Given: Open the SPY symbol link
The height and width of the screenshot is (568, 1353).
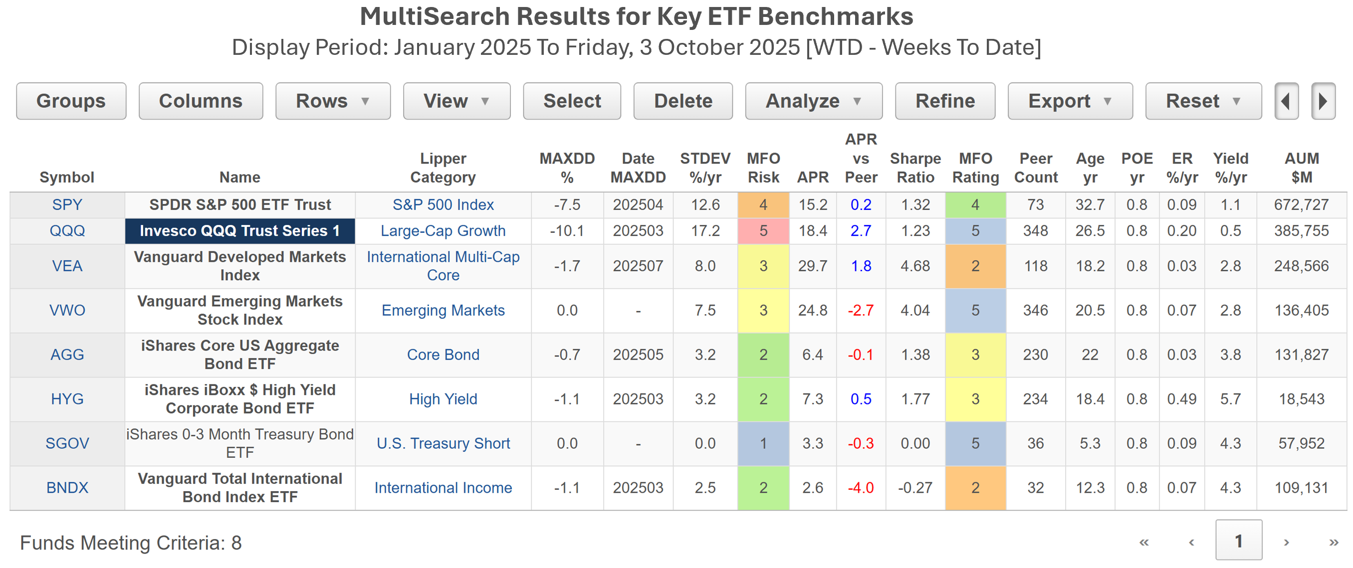Looking at the screenshot, I should tap(67, 205).
